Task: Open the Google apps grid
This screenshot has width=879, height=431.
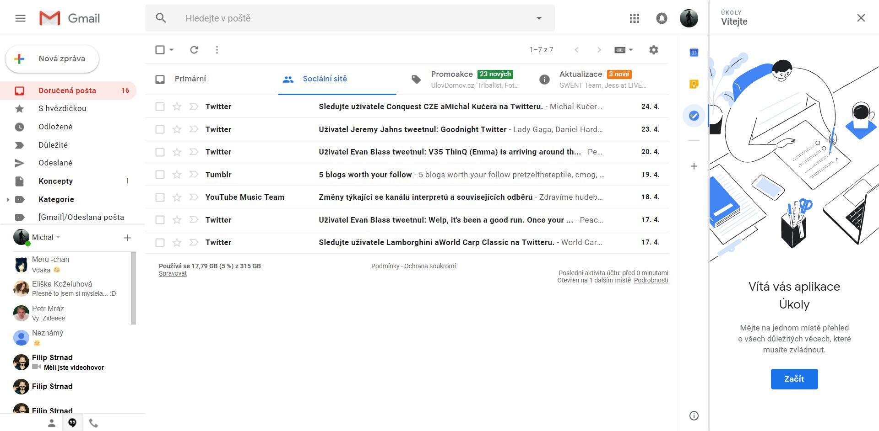Action: coord(634,18)
